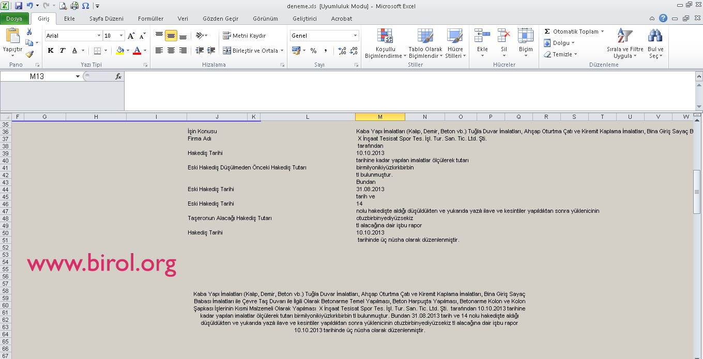Viewport: 703px width, 359px height.
Task: Click the vertical scrollbar thumb
Action: pos(697,191)
